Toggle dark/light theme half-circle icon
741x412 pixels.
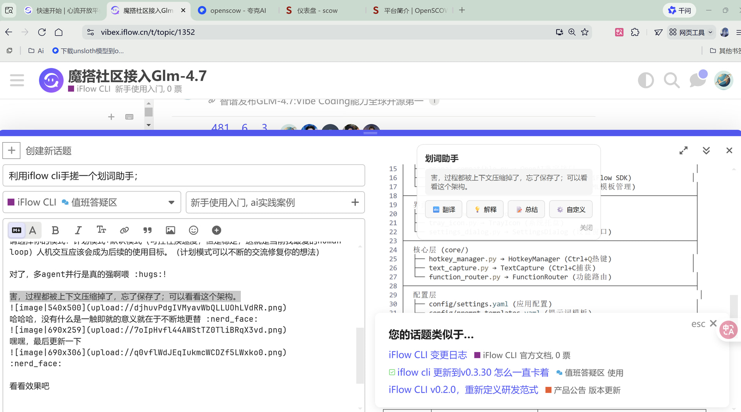(x=646, y=80)
